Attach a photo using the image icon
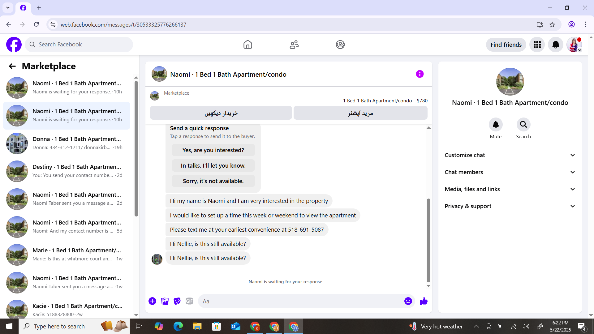The width and height of the screenshot is (594, 334). 165,301
